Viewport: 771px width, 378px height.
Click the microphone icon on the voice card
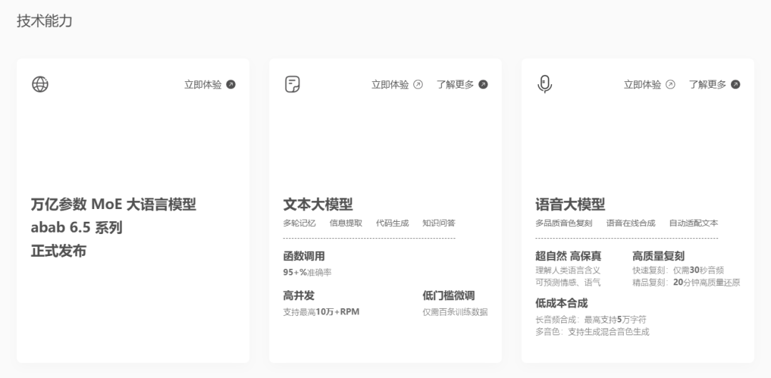click(x=545, y=84)
